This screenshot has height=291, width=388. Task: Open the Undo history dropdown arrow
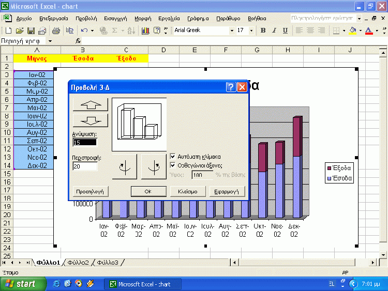point(92,30)
